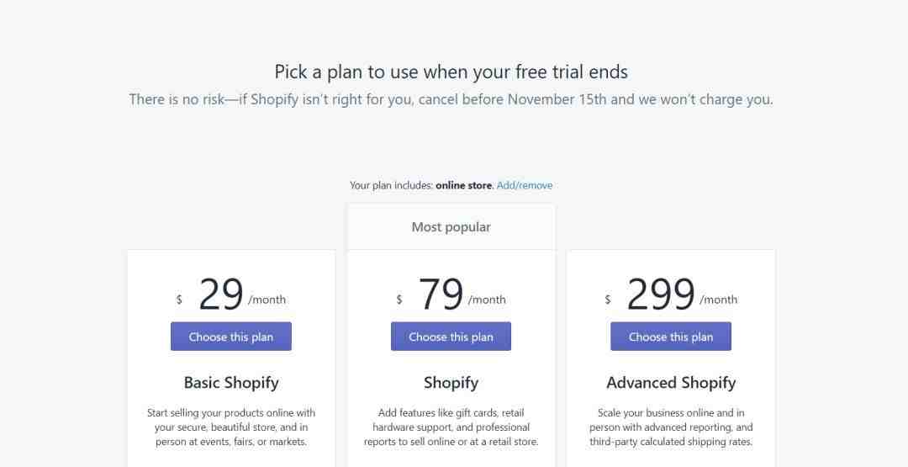
Task: Click the Basic Shopify plan description text
Action: [231, 427]
